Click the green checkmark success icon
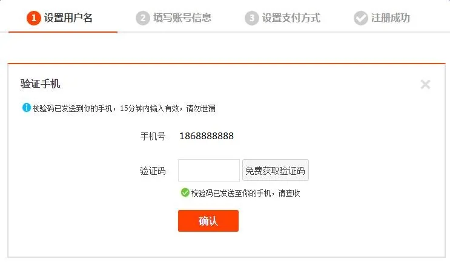 [x=185, y=192]
